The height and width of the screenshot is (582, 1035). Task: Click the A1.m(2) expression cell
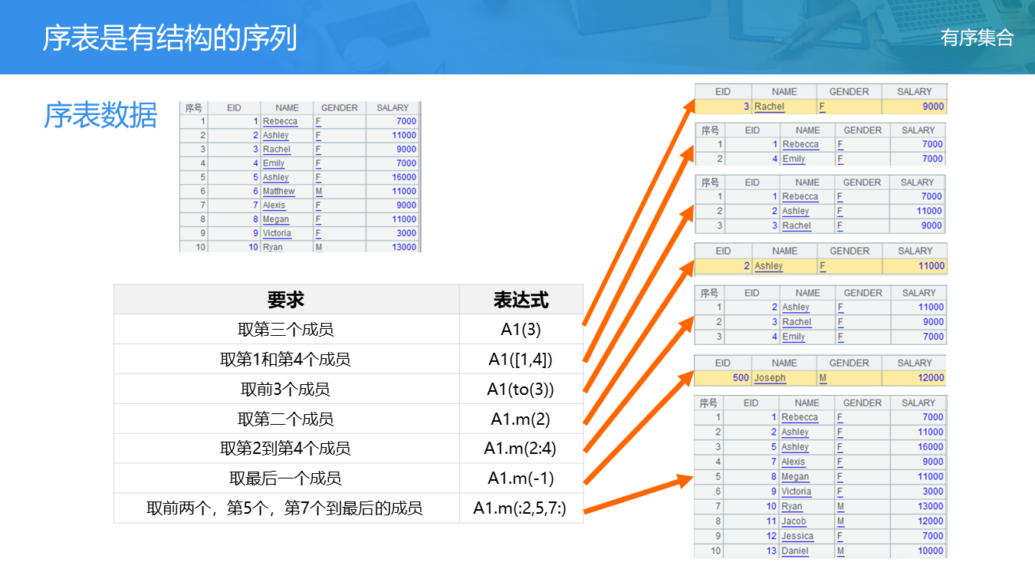pos(521,419)
